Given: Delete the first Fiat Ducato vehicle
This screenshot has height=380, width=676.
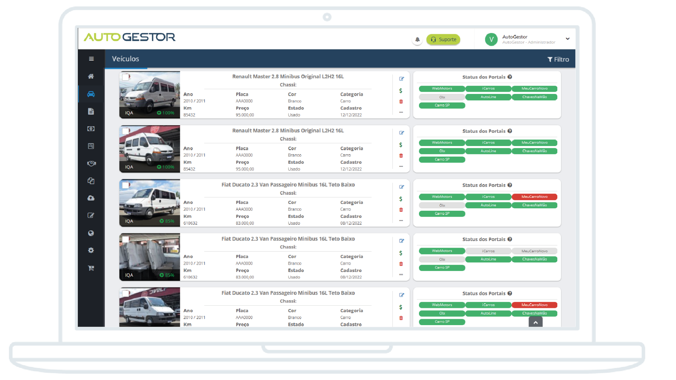Looking at the screenshot, I should click(x=401, y=210).
